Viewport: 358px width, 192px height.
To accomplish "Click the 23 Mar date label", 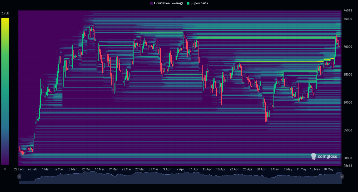I will (x=127, y=169).
